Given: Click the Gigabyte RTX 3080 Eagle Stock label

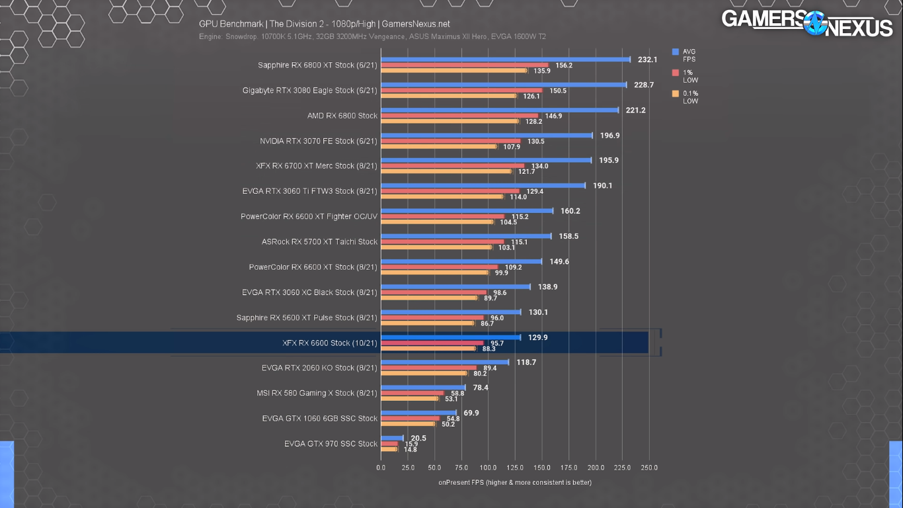Looking at the screenshot, I should pyautogui.click(x=310, y=91).
